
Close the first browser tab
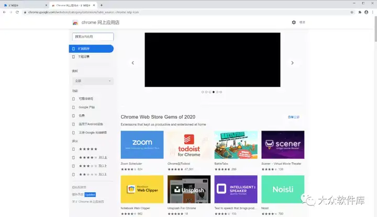coord(46,5)
